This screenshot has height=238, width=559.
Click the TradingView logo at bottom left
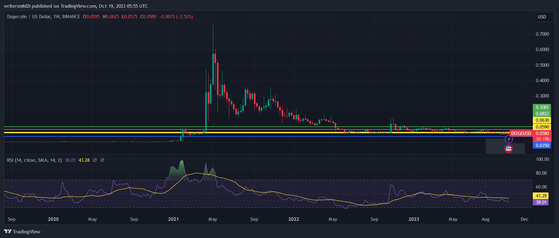[x=22, y=232]
